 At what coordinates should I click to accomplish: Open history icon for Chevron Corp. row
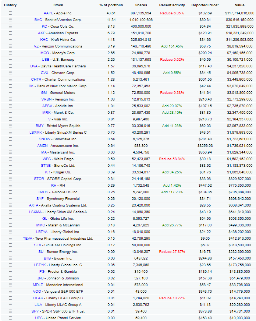[10, 73]
